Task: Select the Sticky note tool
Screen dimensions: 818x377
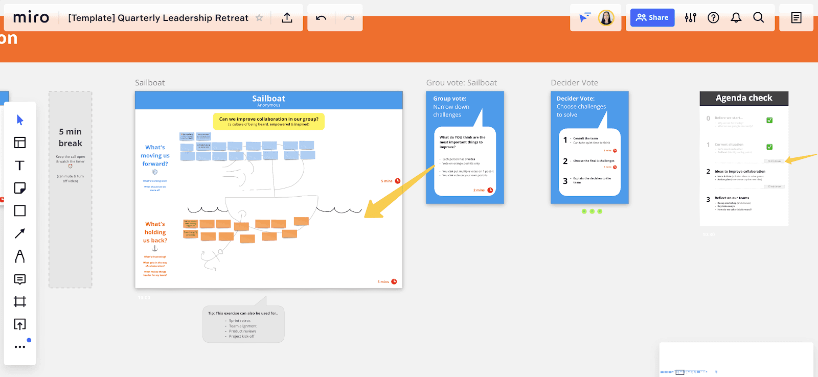Action: click(x=20, y=188)
